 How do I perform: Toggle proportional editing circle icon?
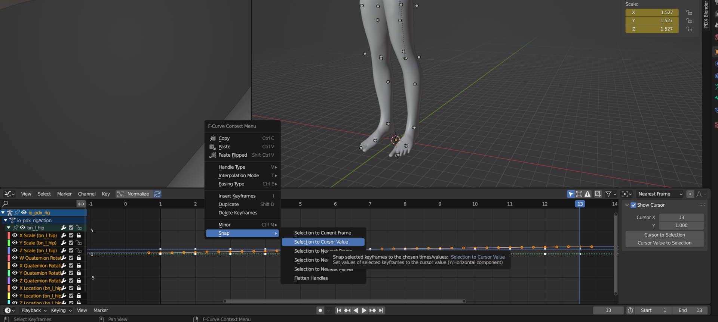tap(690, 194)
